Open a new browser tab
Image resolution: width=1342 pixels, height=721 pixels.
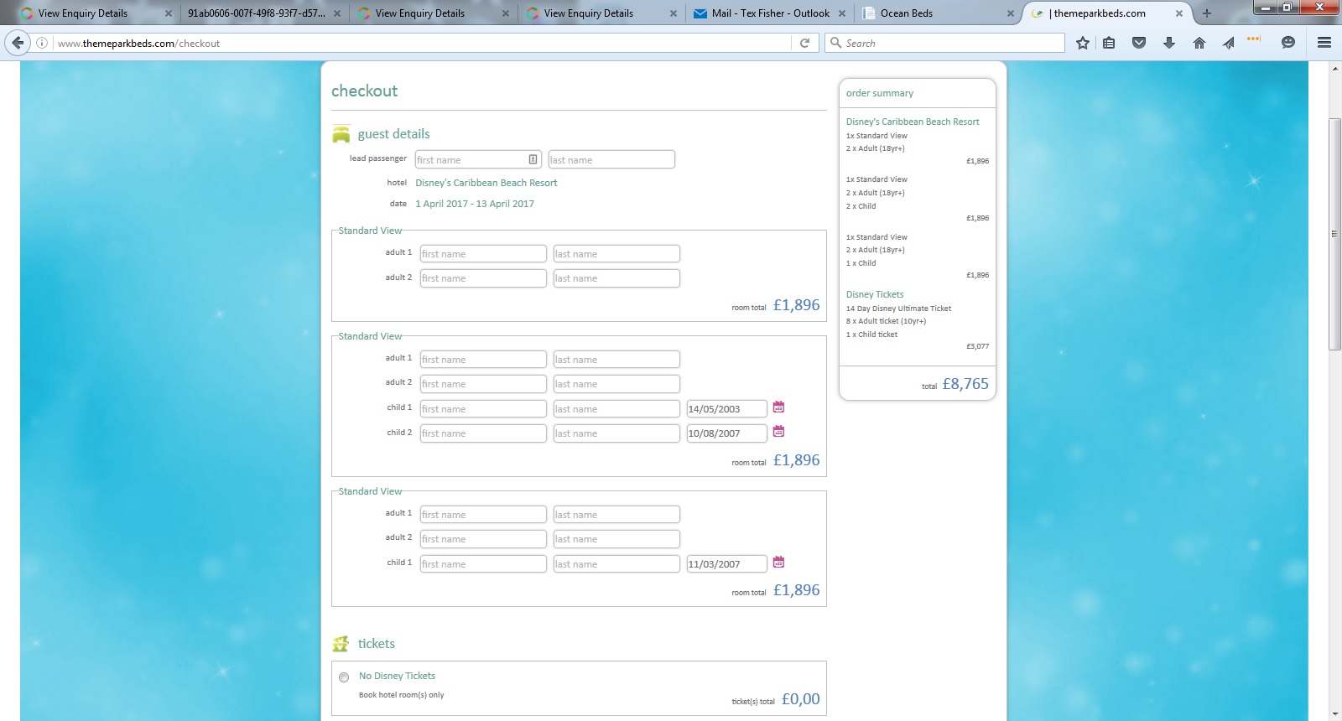[1207, 13]
